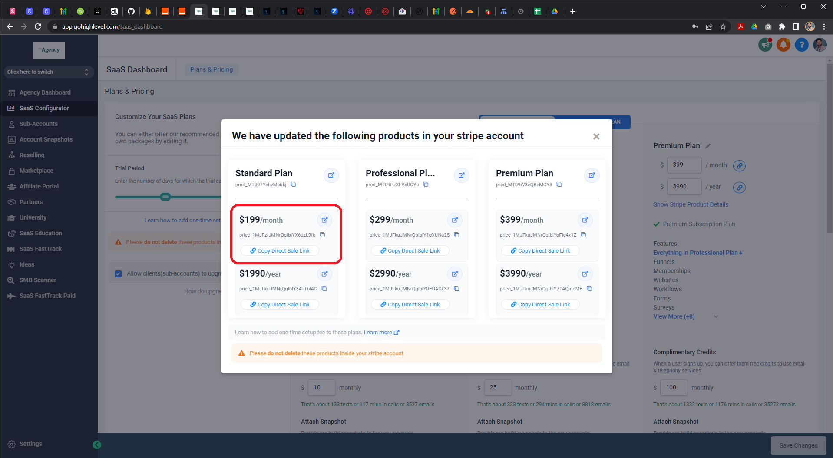Open $3990/year price external link icon
The width and height of the screenshot is (833, 458).
(585, 274)
